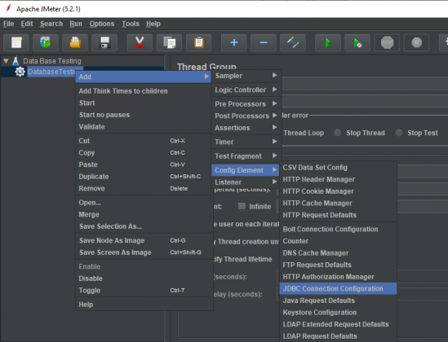Enable the Infinite loop checkbox

coord(242,206)
